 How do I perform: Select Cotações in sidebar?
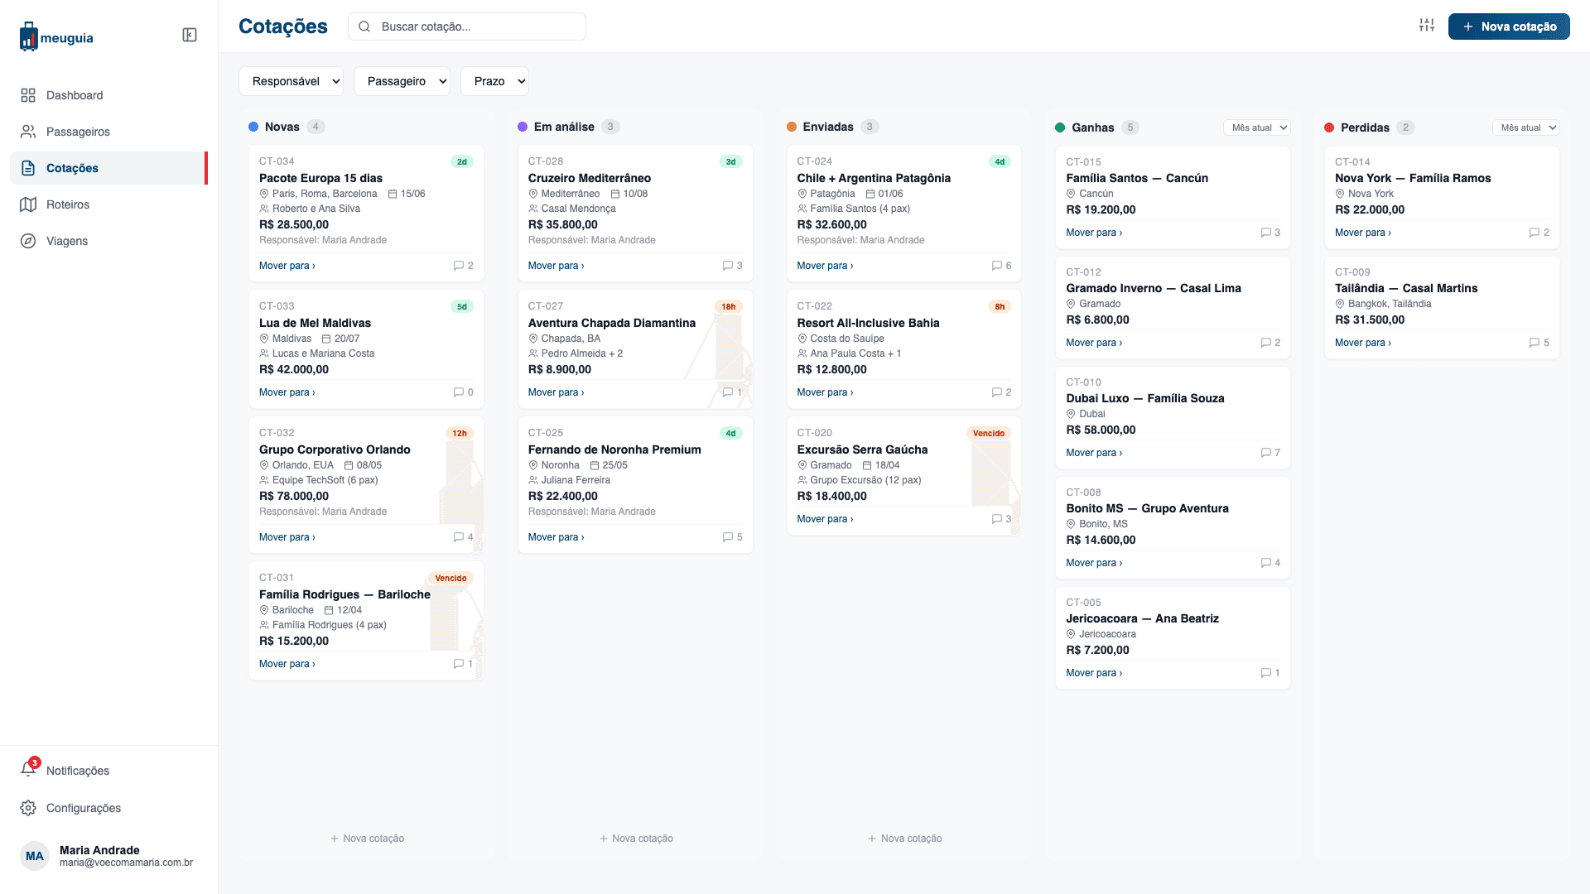[x=108, y=168]
